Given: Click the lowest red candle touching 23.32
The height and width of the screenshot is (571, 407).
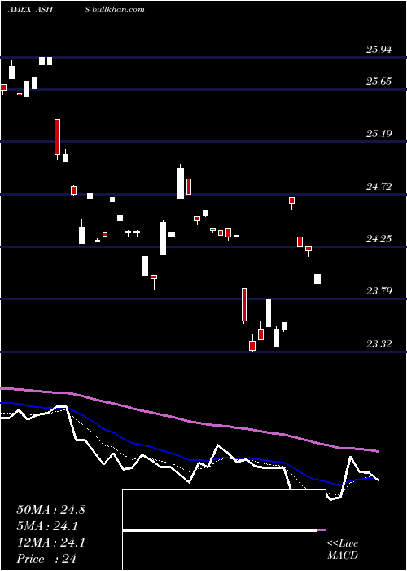Looking at the screenshot, I should click(252, 346).
